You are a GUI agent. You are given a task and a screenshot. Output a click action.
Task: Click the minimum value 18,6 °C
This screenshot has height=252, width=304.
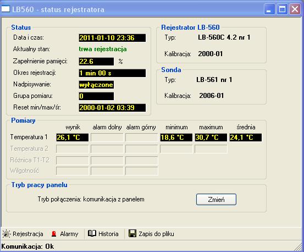(x=176, y=138)
